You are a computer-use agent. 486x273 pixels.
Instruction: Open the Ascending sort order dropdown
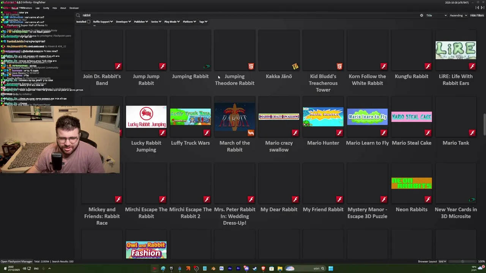click(458, 16)
